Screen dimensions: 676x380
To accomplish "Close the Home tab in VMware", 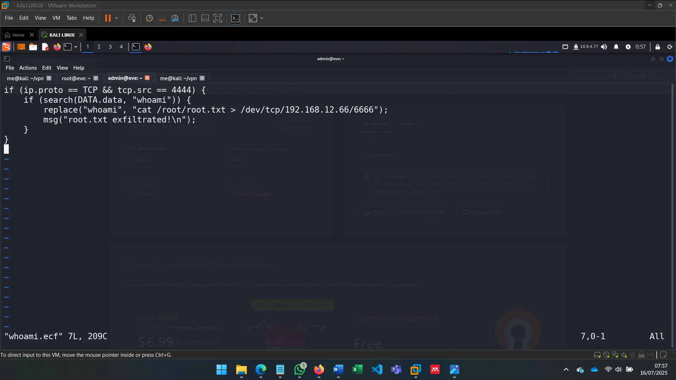I will (32, 34).
